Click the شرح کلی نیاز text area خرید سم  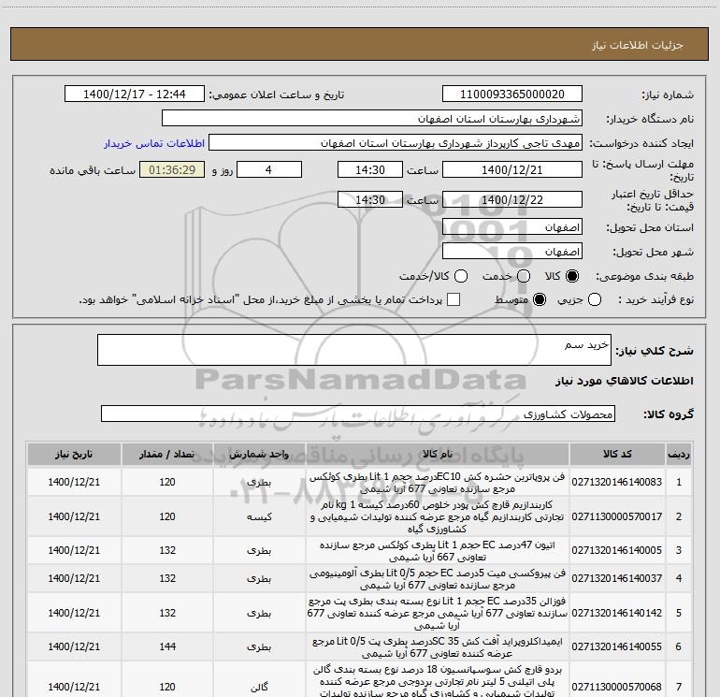pos(354,350)
